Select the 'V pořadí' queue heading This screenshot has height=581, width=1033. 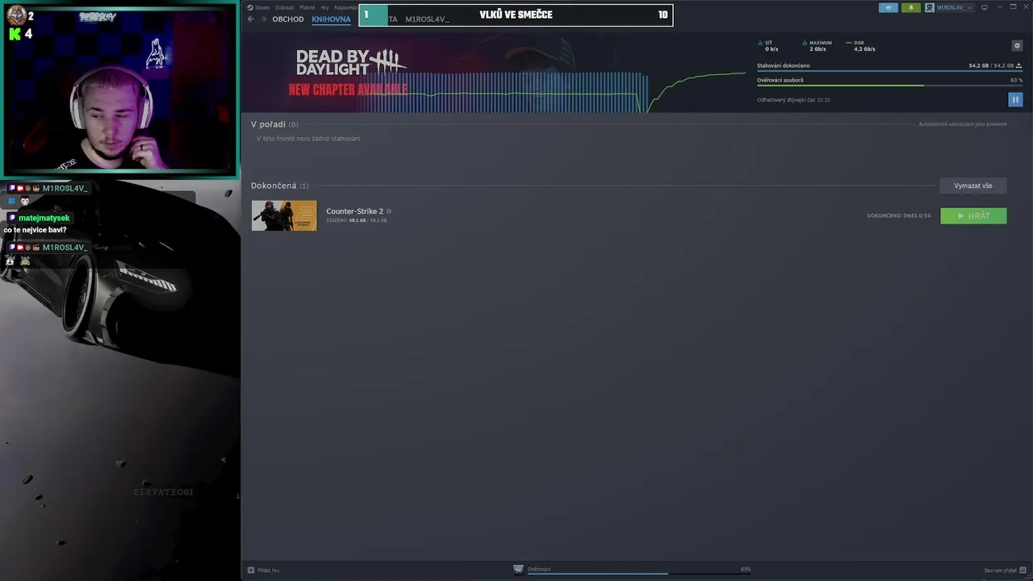click(268, 124)
